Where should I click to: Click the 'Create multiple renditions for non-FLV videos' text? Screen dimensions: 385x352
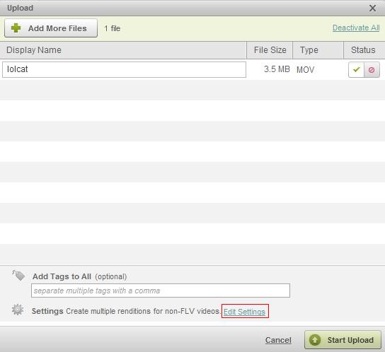click(144, 311)
